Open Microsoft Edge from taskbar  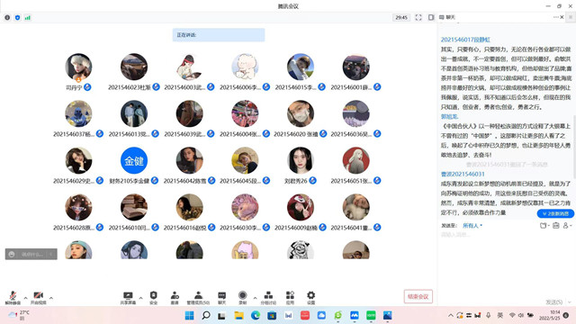click(256, 315)
